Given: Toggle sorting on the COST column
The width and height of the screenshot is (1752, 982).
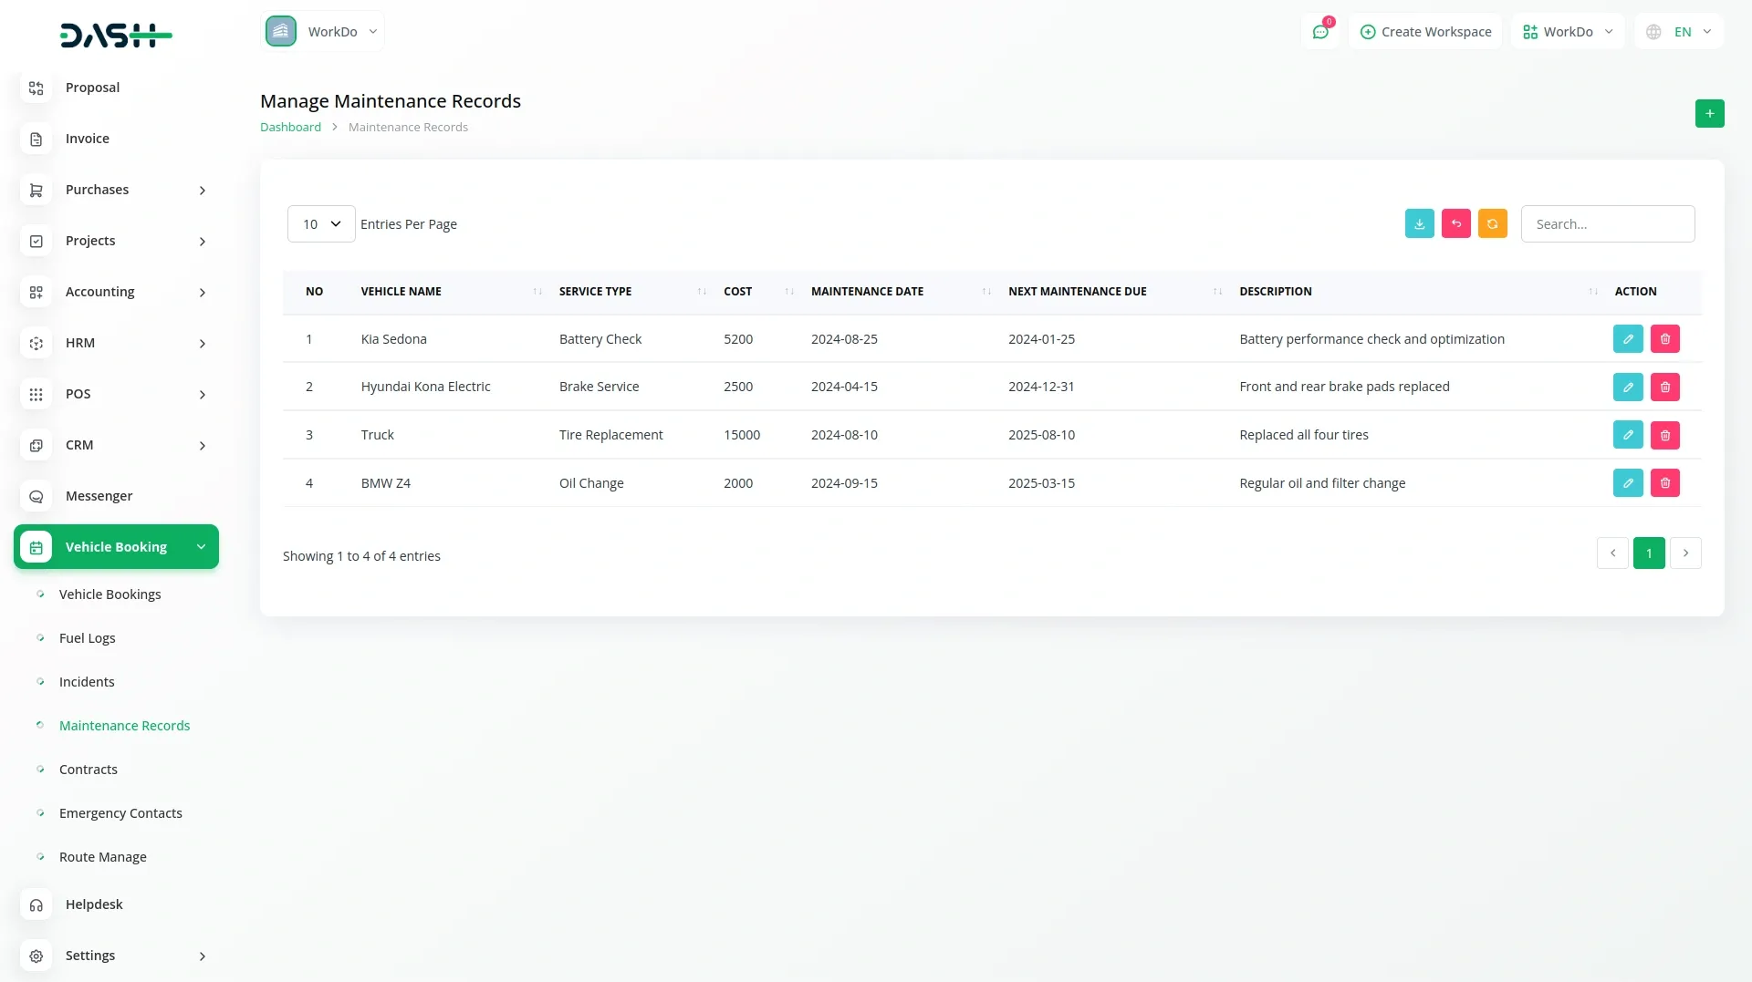Looking at the screenshot, I should [788, 292].
